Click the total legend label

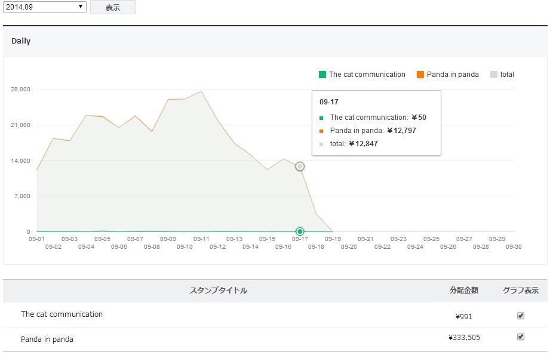(x=507, y=75)
